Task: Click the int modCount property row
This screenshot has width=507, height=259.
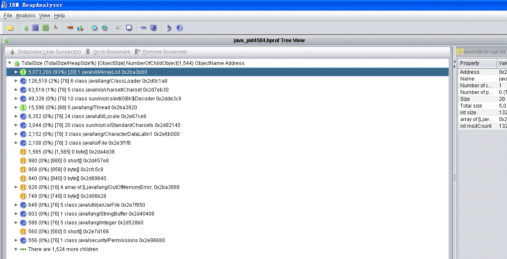Action: coord(482,126)
